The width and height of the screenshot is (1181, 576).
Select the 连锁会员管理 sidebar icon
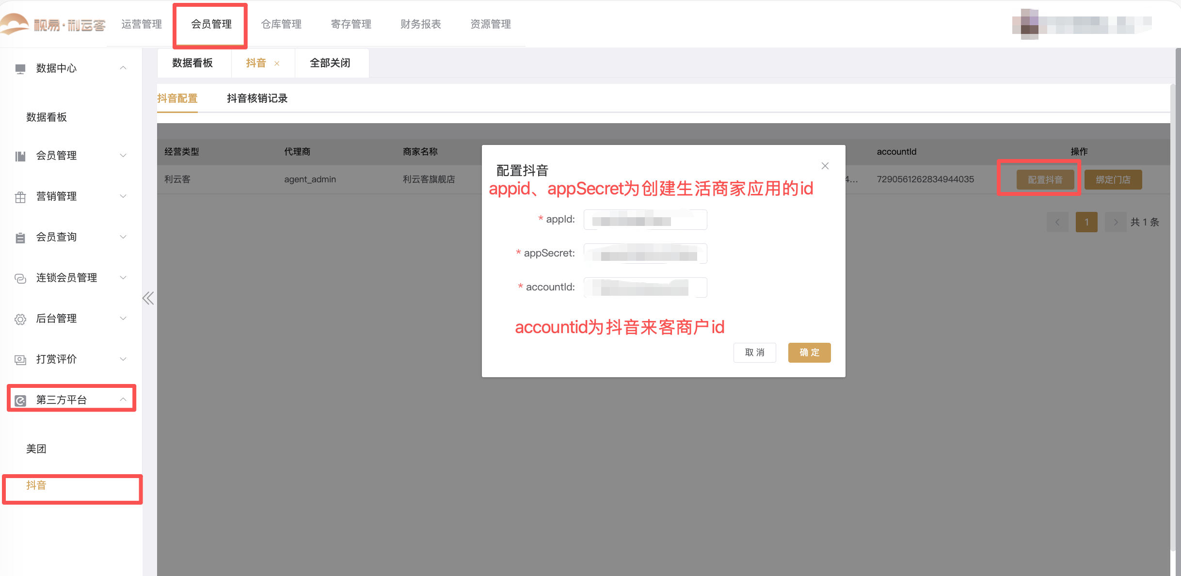[x=20, y=278]
